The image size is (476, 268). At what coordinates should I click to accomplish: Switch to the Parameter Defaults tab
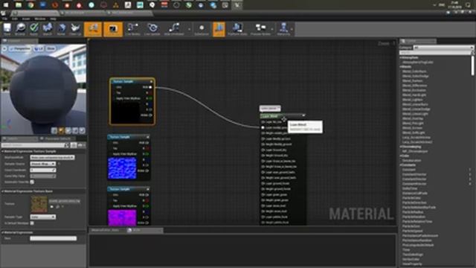(57, 139)
